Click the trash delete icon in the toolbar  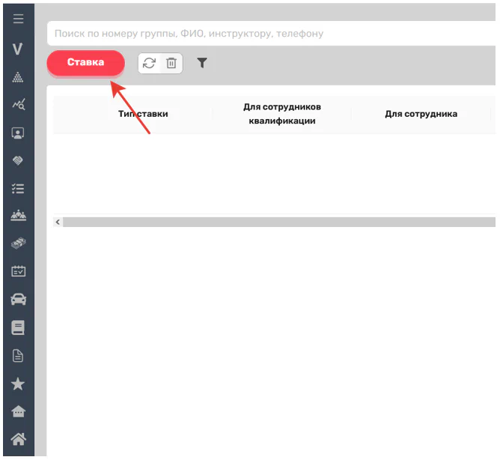[x=171, y=64]
